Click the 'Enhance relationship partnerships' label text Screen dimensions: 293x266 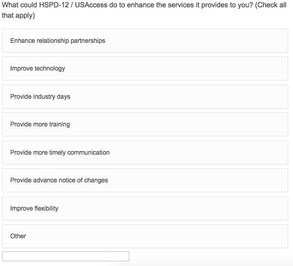[58, 41]
